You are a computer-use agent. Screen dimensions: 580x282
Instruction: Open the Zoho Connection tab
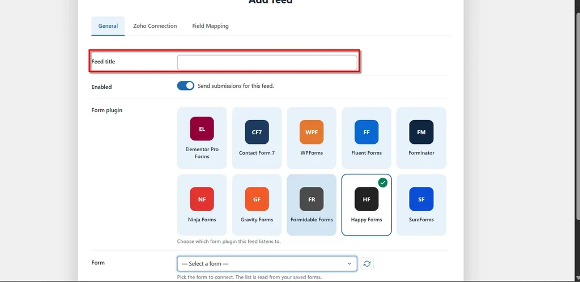155,26
